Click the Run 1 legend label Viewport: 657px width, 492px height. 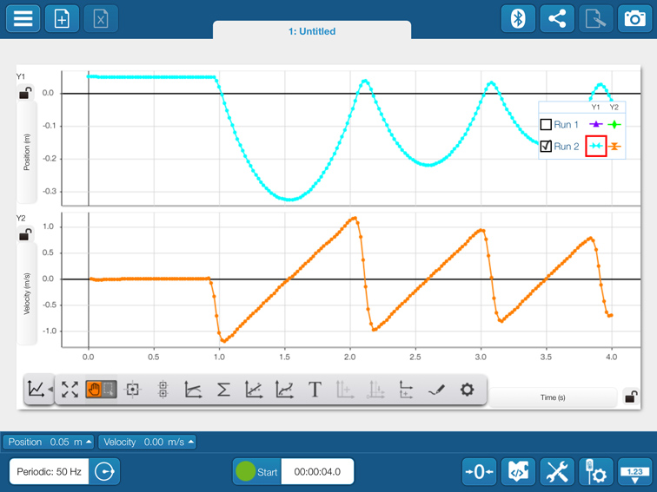coord(566,125)
